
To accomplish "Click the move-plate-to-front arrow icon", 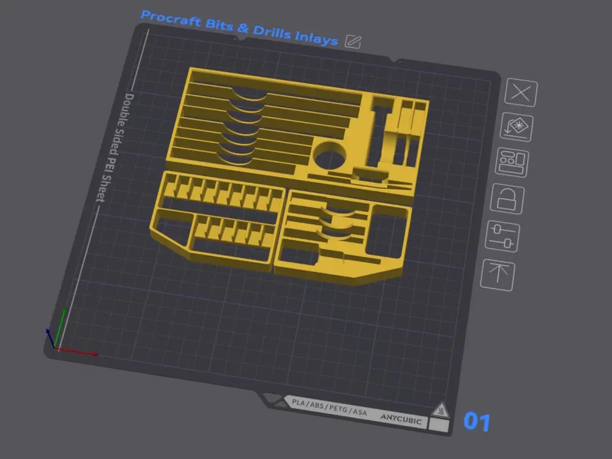I will pos(497,275).
